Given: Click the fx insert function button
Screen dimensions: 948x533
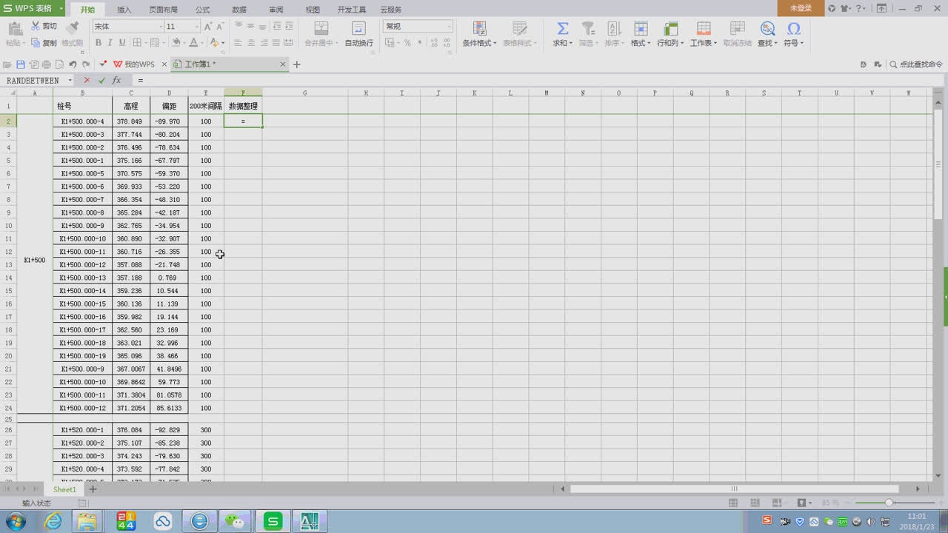Looking at the screenshot, I should point(116,80).
